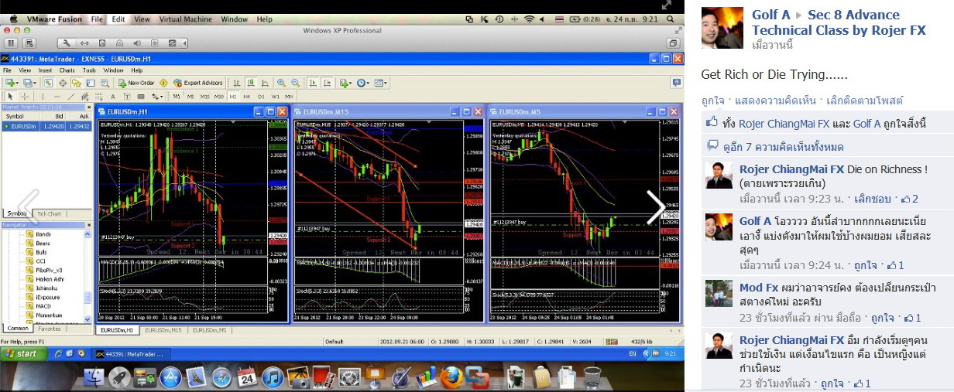Select the trendline drawing tool
This screenshot has height=392, width=954.
point(71,97)
